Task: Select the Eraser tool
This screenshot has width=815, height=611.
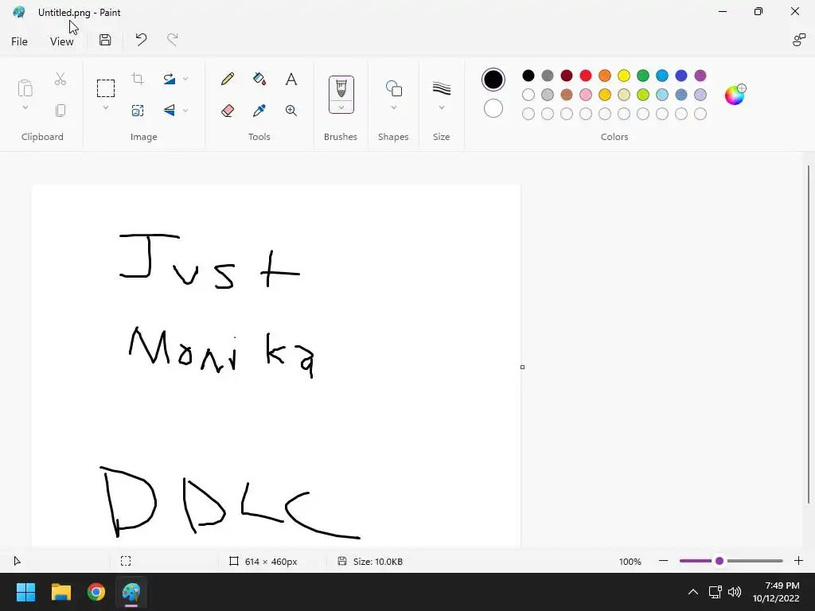Action: pyautogui.click(x=227, y=110)
